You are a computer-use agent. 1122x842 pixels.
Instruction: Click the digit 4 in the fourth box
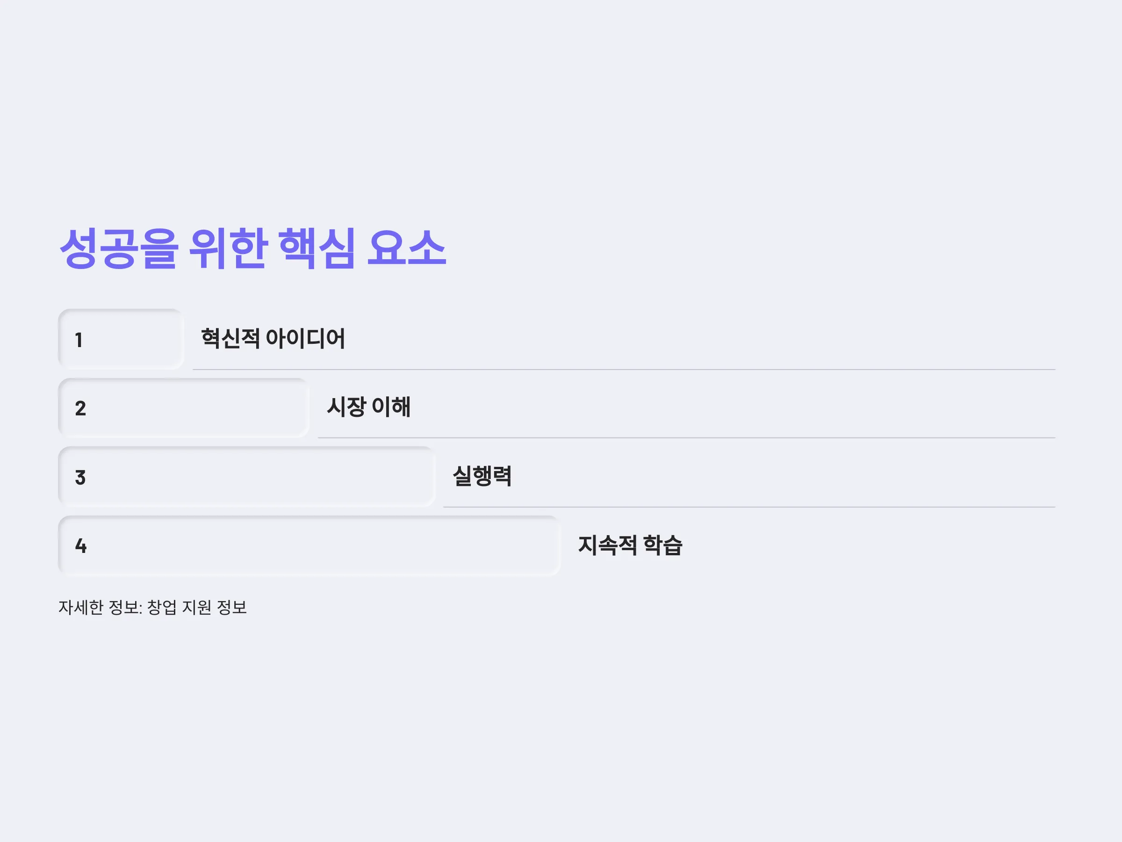[x=81, y=546]
